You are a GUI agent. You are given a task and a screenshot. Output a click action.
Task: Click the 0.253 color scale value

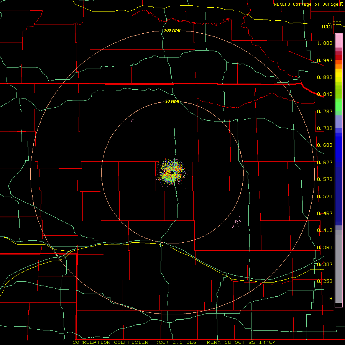tap(325, 281)
